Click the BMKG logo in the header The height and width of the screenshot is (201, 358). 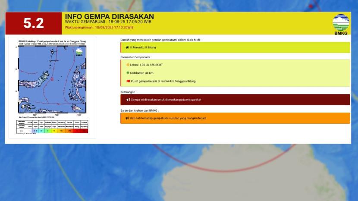(x=341, y=24)
